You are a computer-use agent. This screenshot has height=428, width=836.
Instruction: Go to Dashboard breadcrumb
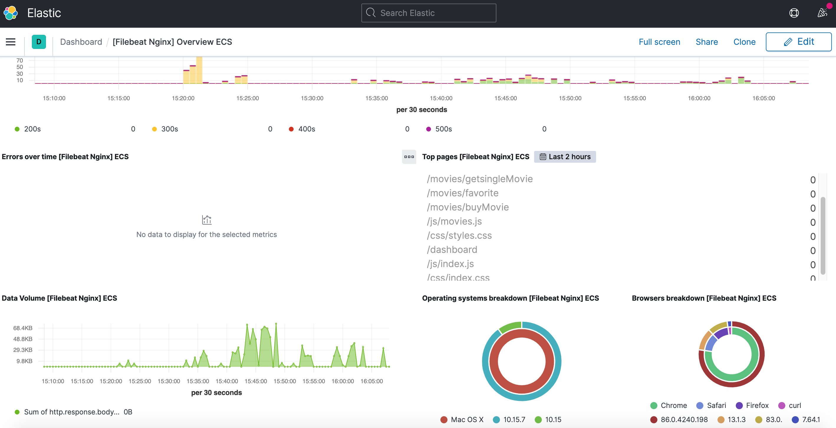coord(81,42)
